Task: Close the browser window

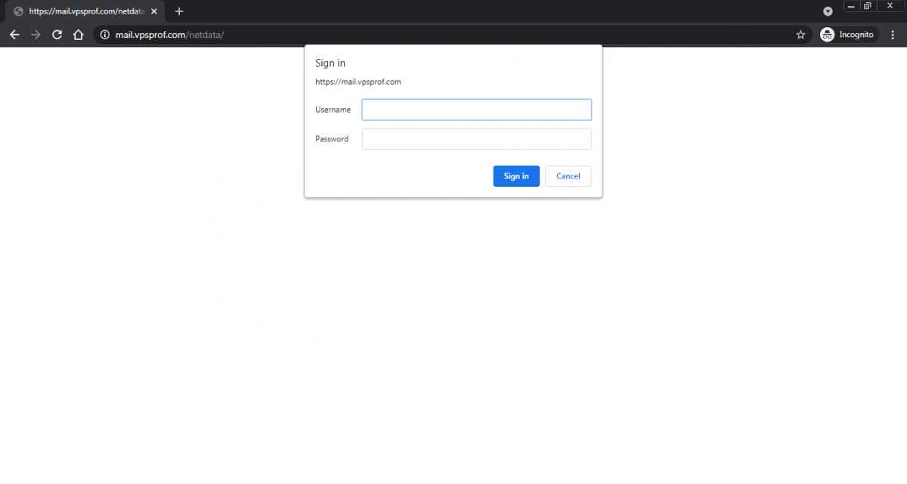Action: pos(890,6)
